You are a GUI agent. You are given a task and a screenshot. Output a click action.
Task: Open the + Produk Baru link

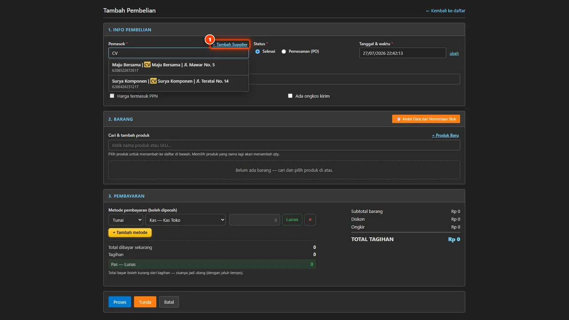(x=445, y=135)
